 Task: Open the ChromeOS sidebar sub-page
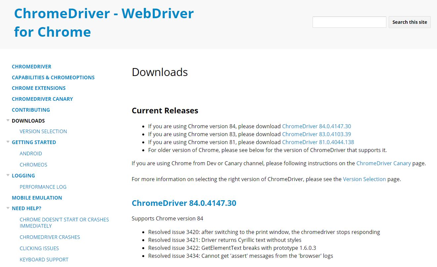coord(33,165)
